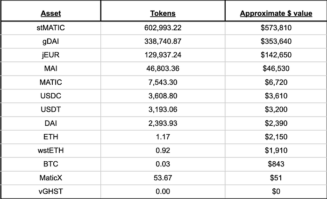Select the vGHST value cell $0
The height and width of the screenshot is (199, 327).
(276, 191)
